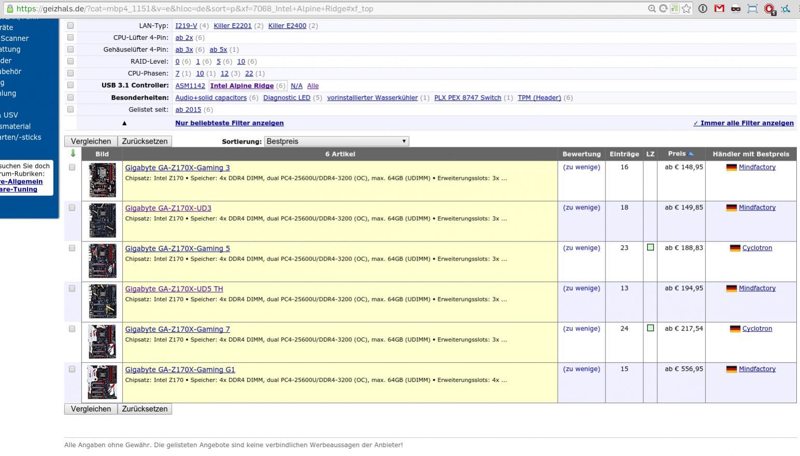Viewport: 800px width, 456px height.
Task: Collapse filters with the black up triangle
Action: pyautogui.click(x=124, y=123)
